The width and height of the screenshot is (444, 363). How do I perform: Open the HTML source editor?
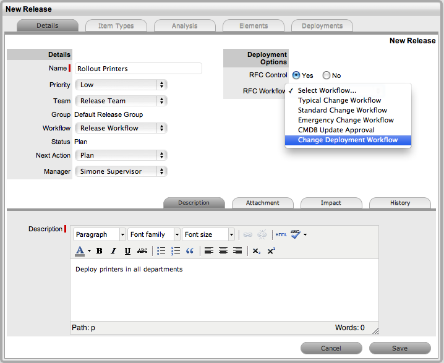pyautogui.click(x=281, y=234)
